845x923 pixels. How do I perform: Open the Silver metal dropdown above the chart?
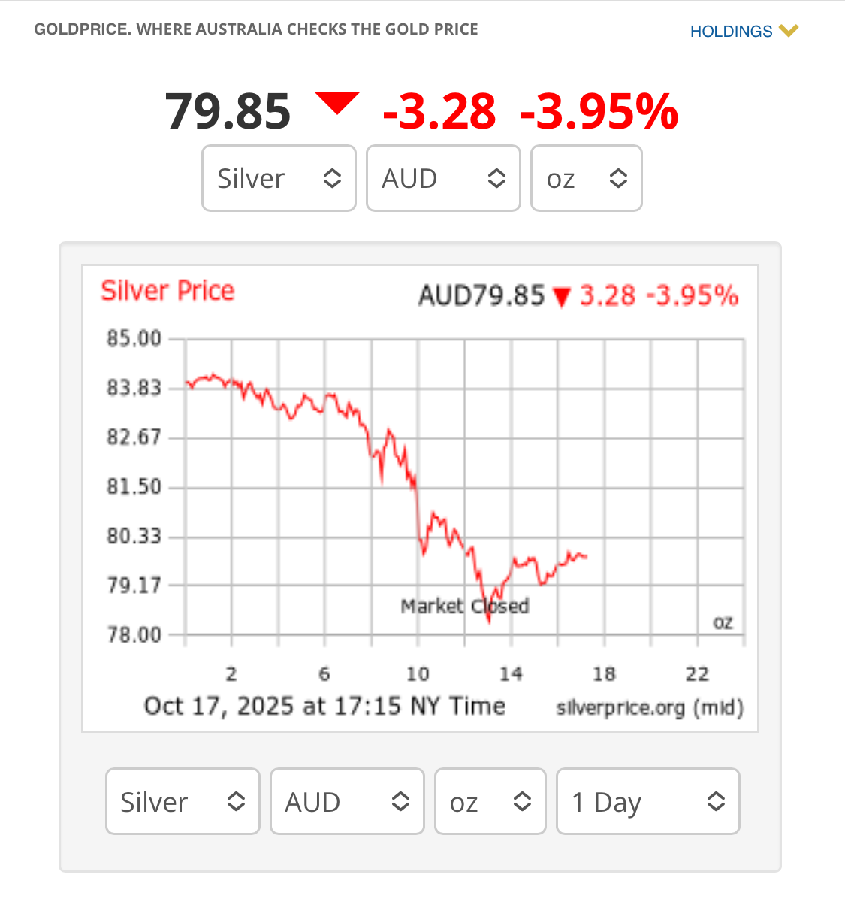click(279, 178)
